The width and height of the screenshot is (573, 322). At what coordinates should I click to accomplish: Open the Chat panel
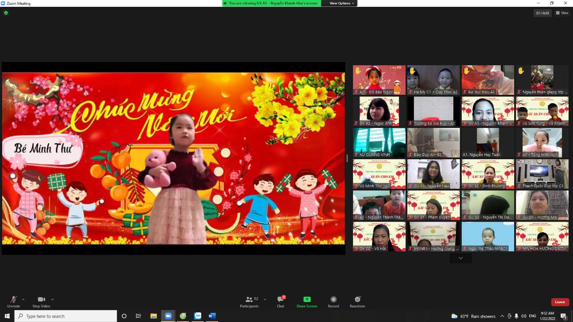pyautogui.click(x=280, y=301)
